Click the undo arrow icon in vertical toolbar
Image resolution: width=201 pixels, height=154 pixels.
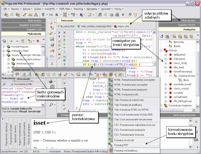(52, 51)
